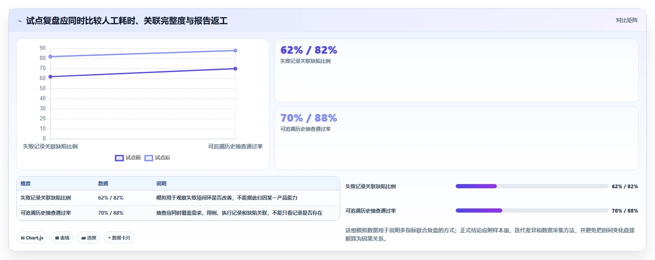Click the 62% / 82% value beside the progress bar
Screen dimensions: 655x260
pyautogui.click(x=625, y=187)
